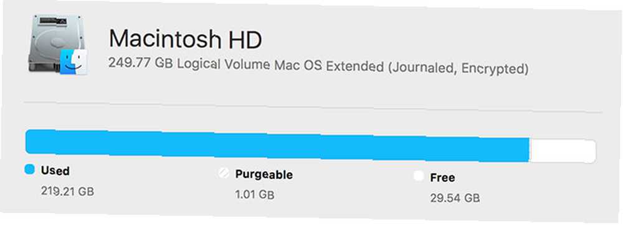The image size is (623, 225).
Task: Click the striped Purgeable legend icon
Action: 224,173
